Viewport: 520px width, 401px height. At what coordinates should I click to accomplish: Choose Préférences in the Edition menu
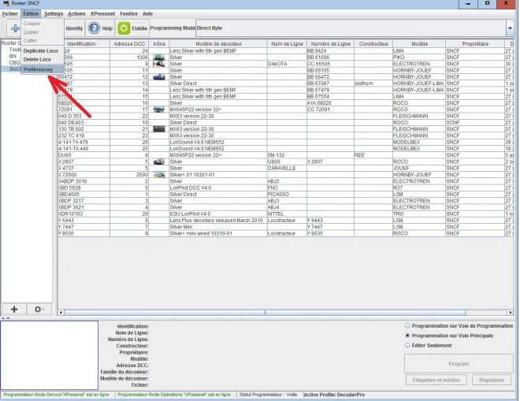click(43, 69)
